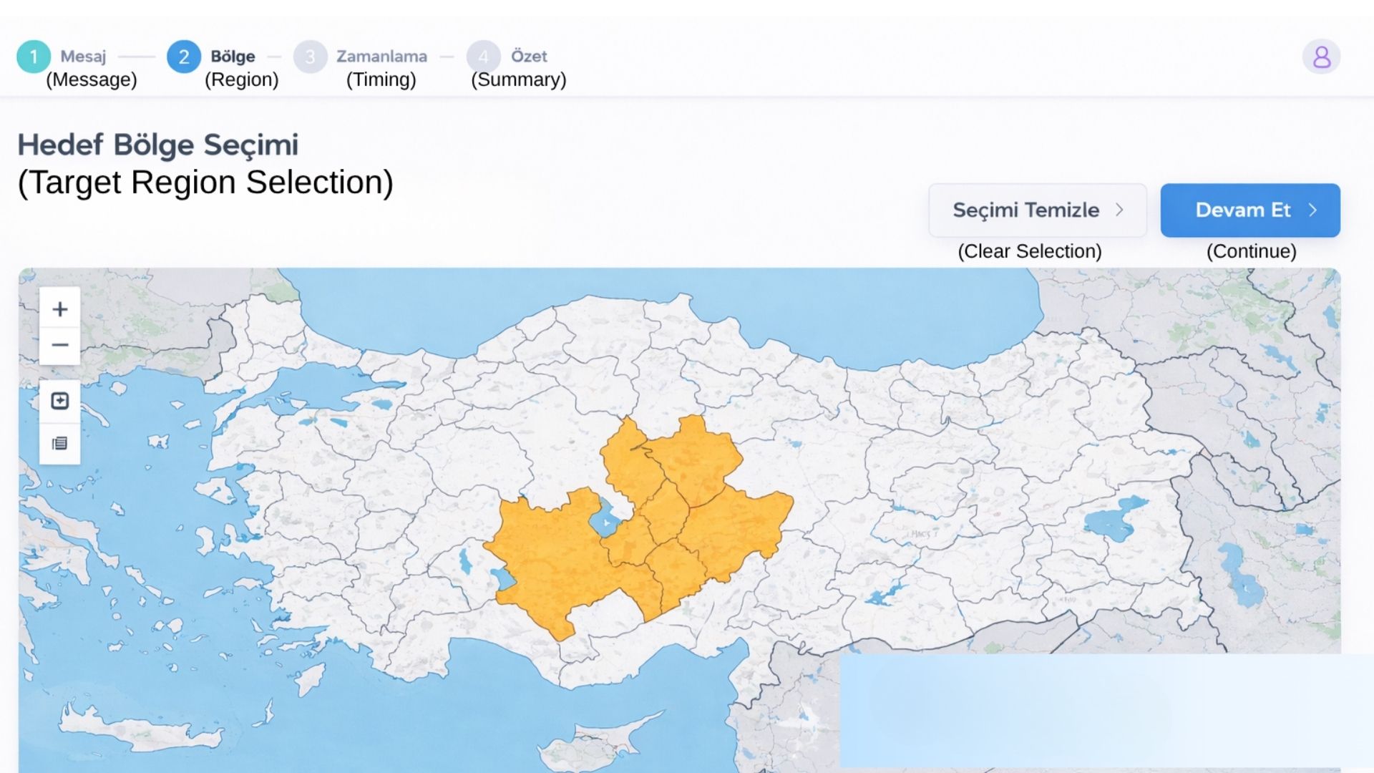This screenshot has width=1374, height=773.
Task: Go to the Özet step label
Action: (529, 56)
